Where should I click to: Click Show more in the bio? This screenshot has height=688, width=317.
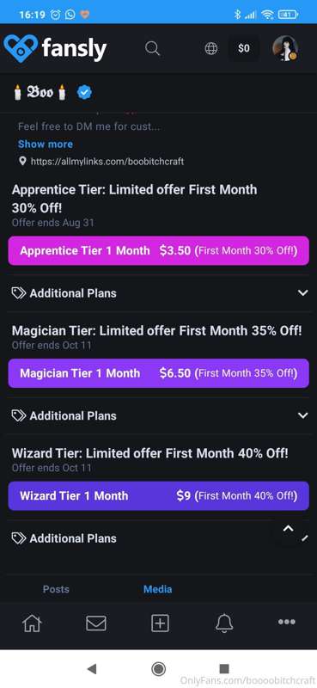46,144
